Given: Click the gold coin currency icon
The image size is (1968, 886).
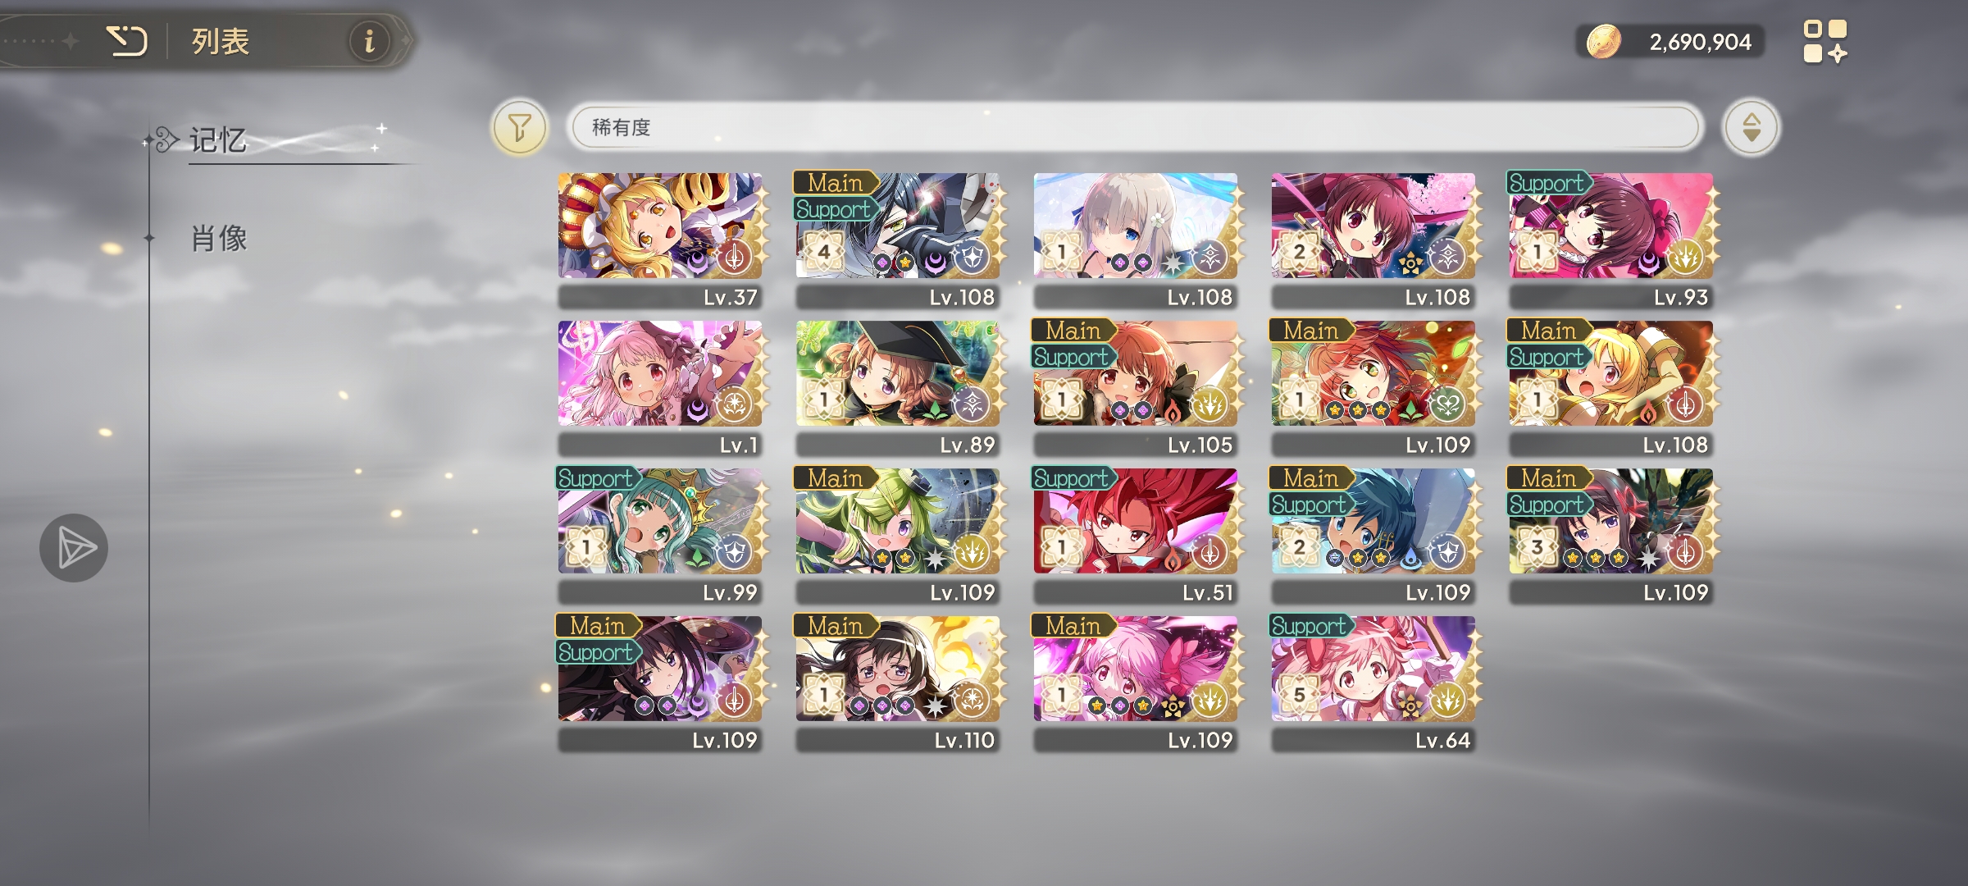Looking at the screenshot, I should 1603,41.
